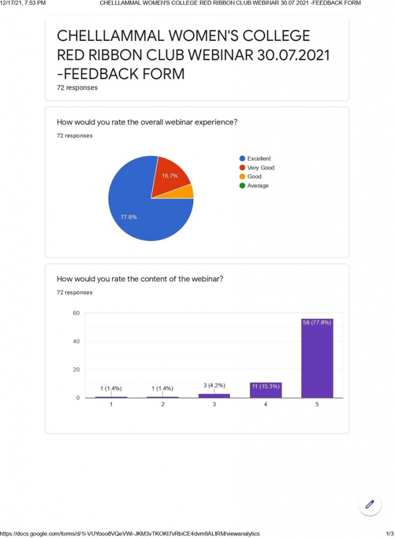
Task: Click the bar for rating 4
Action: [266, 390]
